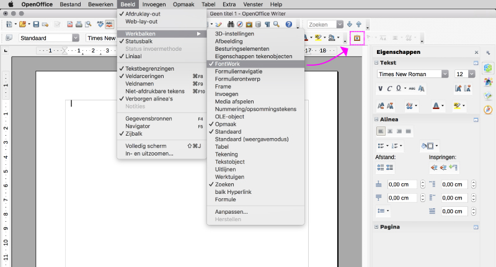Click increase paragraph spacing icon
The image size is (496, 267).
(381, 167)
